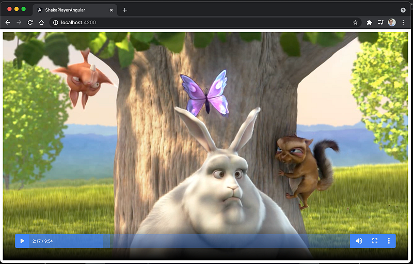Minimize the window with the yellow button
413x264 pixels.
17,9
